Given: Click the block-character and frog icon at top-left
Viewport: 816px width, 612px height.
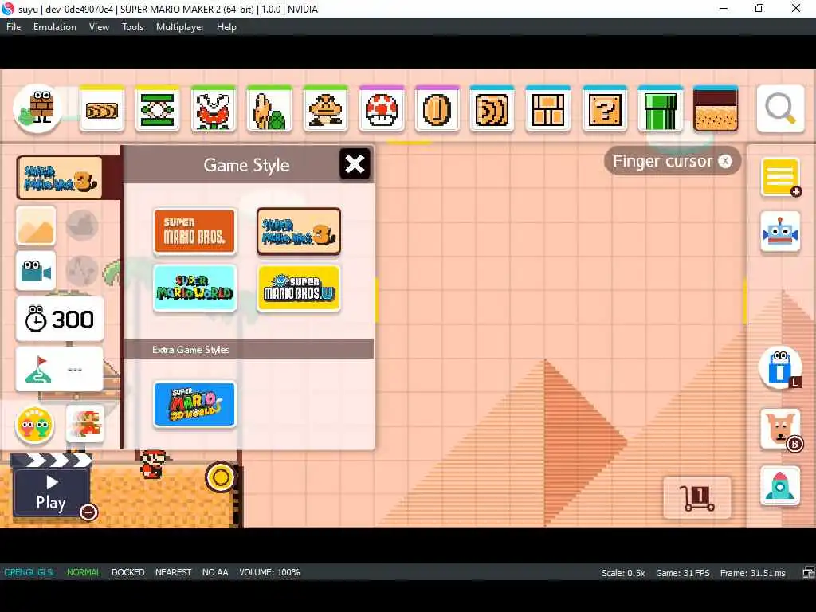Looking at the screenshot, I should click(x=37, y=108).
